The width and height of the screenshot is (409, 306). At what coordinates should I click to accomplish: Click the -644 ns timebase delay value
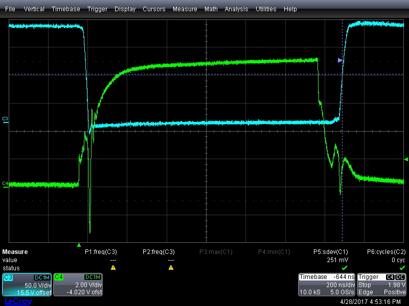click(x=344, y=277)
